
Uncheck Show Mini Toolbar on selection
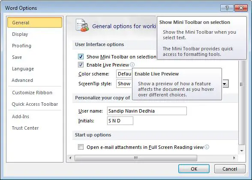[x=81, y=56]
